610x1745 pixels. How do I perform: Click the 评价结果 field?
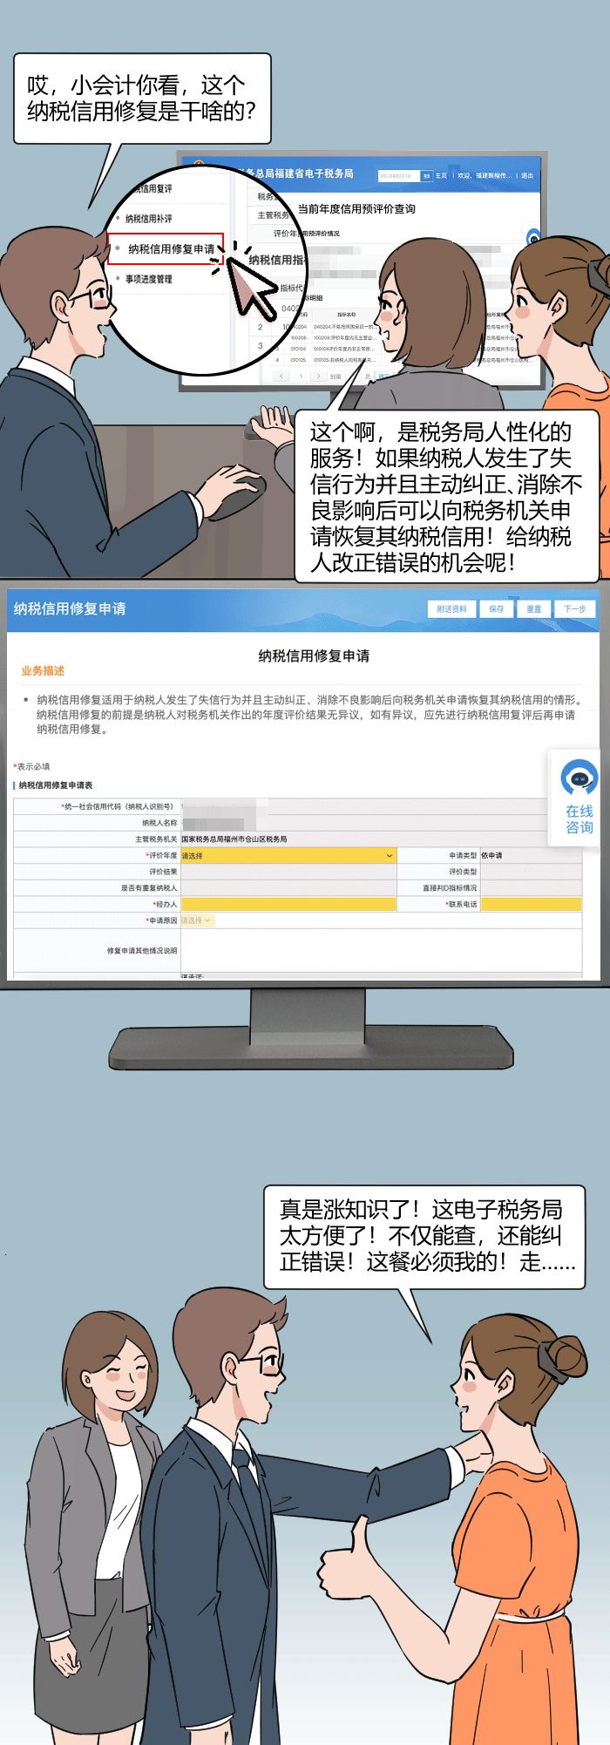tap(288, 872)
